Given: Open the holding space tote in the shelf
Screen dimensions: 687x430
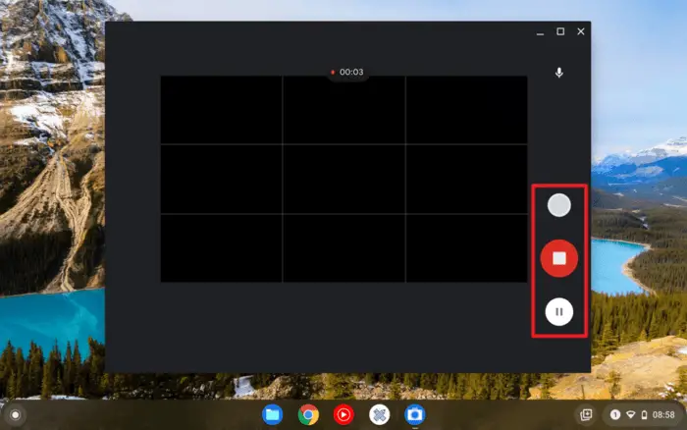Looking at the screenshot, I should [x=586, y=414].
